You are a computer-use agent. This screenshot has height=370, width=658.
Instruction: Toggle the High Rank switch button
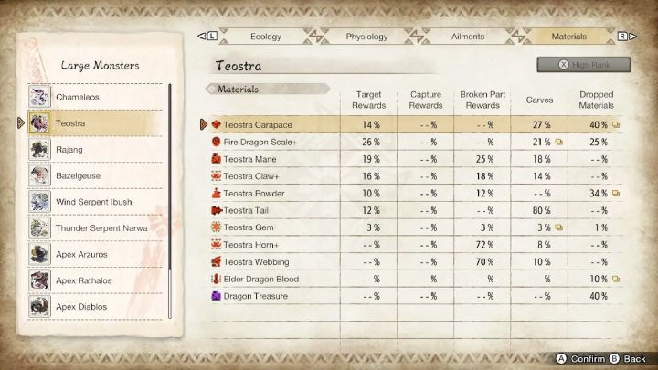587,65
